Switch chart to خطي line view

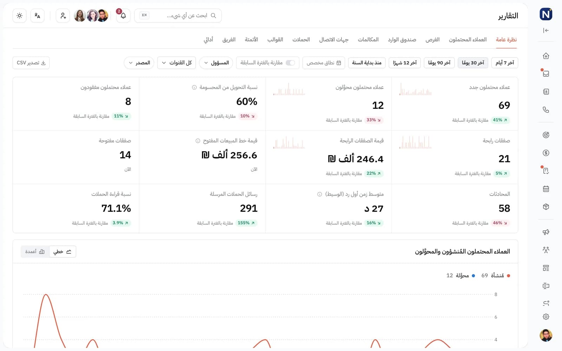tap(63, 252)
